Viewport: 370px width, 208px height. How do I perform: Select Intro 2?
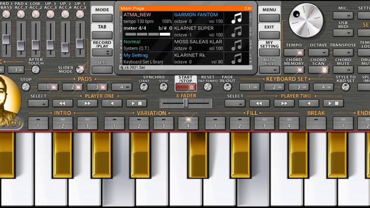point(62,123)
